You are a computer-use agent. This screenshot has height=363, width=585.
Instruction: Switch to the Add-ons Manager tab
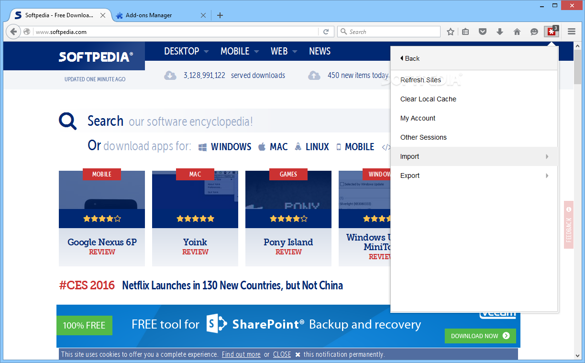click(161, 15)
